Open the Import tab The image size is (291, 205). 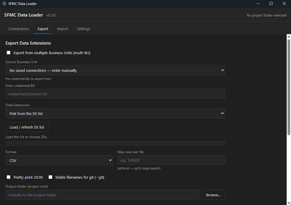click(x=62, y=29)
